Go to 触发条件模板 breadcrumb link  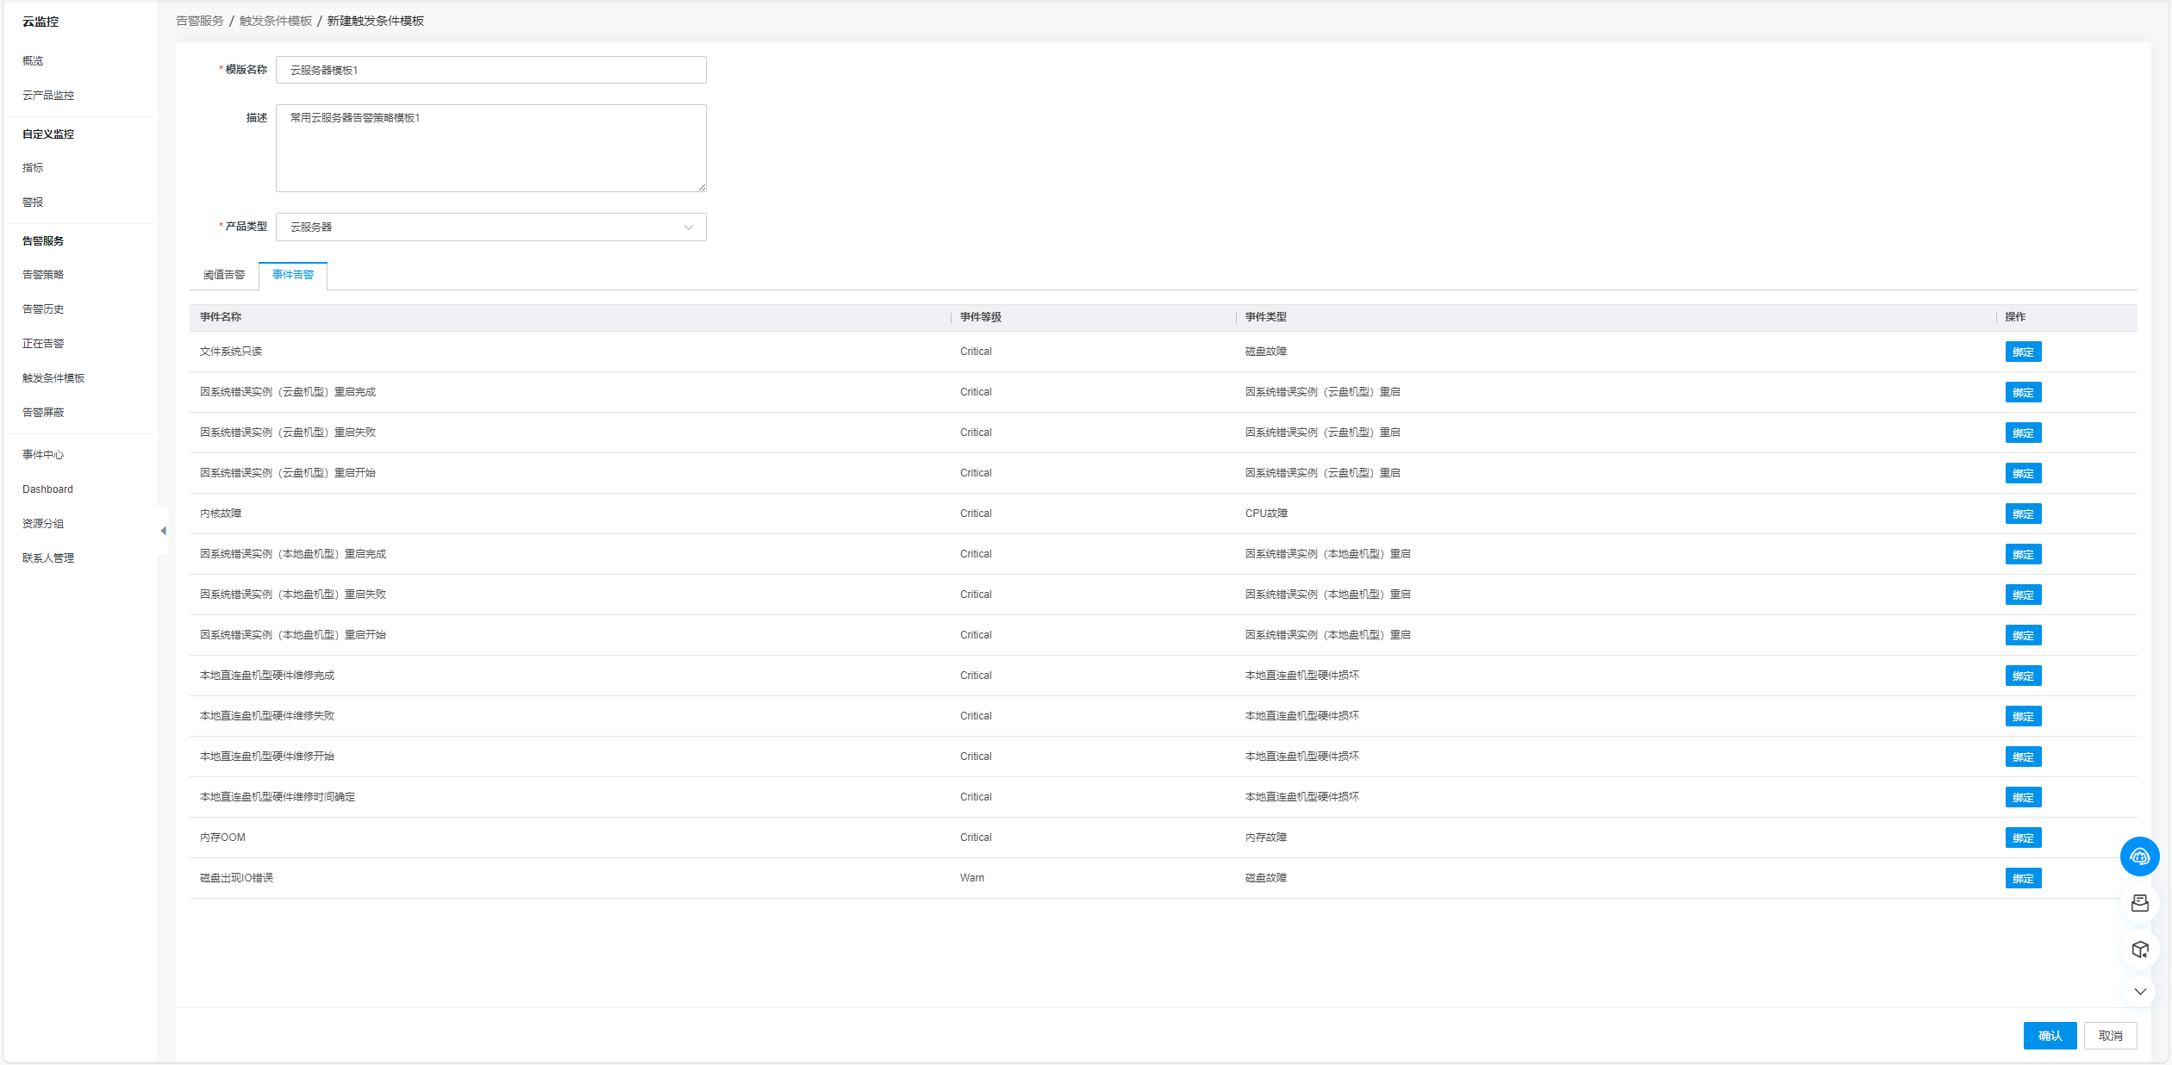tap(276, 21)
